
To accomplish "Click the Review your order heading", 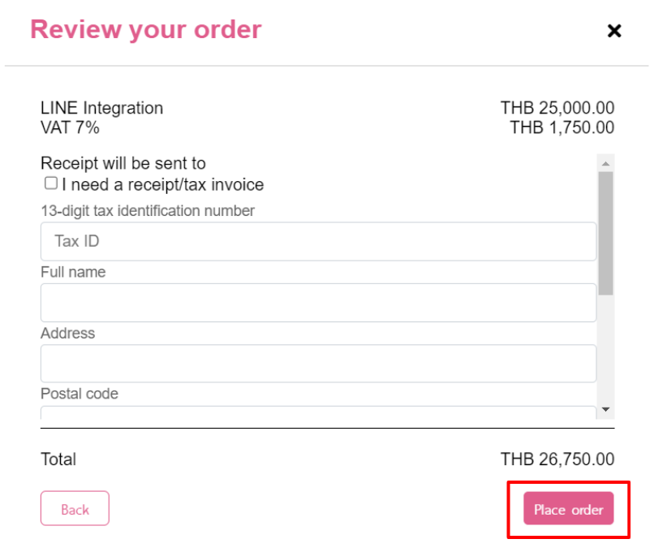I will (x=146, y=30).
